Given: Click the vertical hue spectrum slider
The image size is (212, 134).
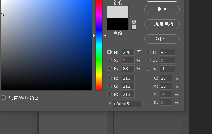Looking at the screenshot, I should (x=99, y=45).
